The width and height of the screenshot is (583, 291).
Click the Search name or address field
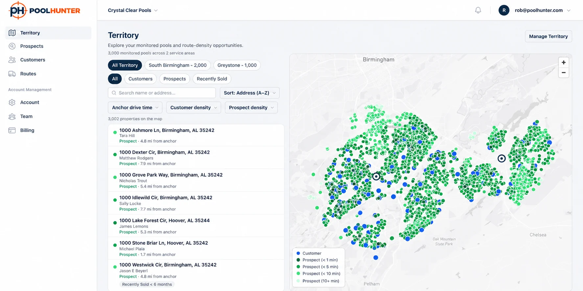click(x=162, y=93)
